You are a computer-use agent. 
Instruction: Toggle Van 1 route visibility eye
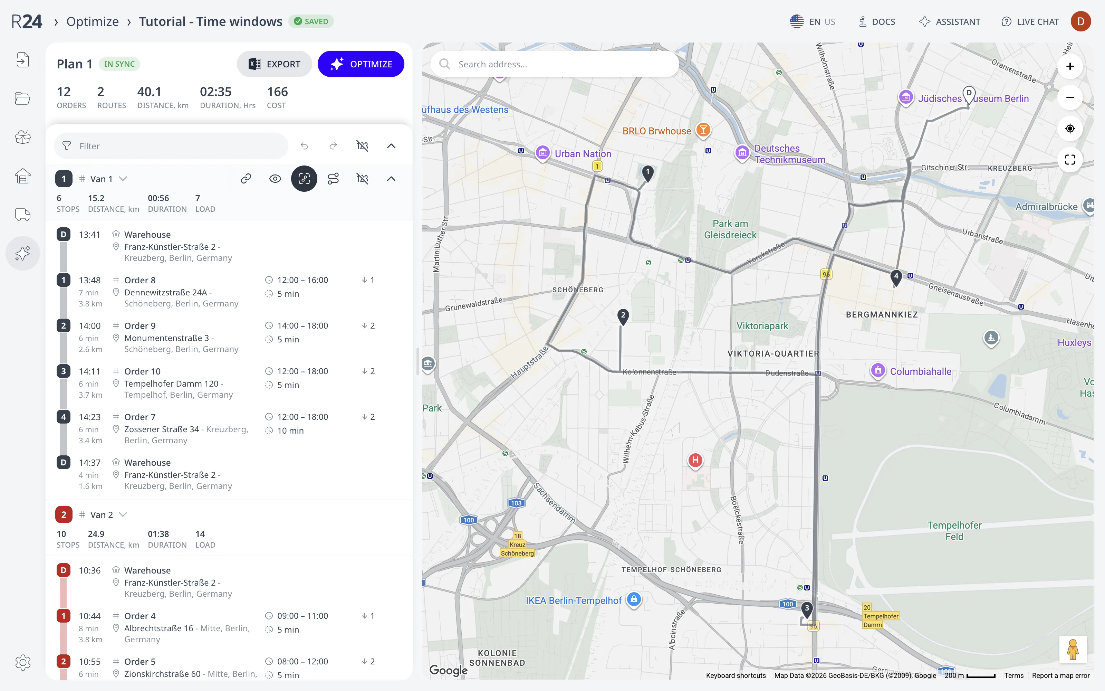click(275, 179)
